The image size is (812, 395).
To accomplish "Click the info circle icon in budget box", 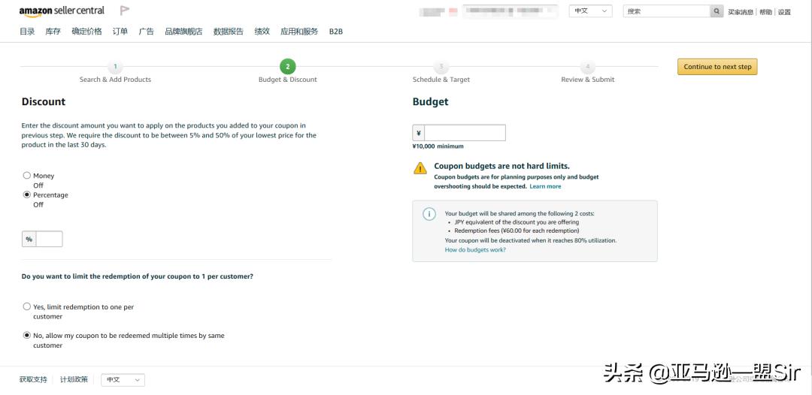I will (429, 213).
